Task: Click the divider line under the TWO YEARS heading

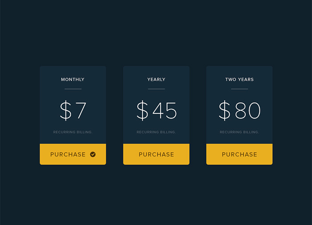Action: point(239,89)
